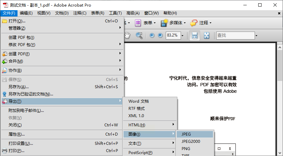This screenshot has height=156, width=283.
Task: Click inside the 查找 search field
Action: click(x=234, y=35)
